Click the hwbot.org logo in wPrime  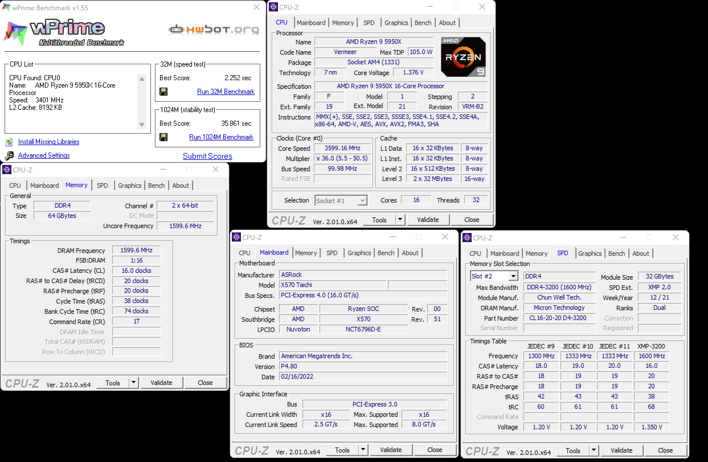tap(214, 29)
